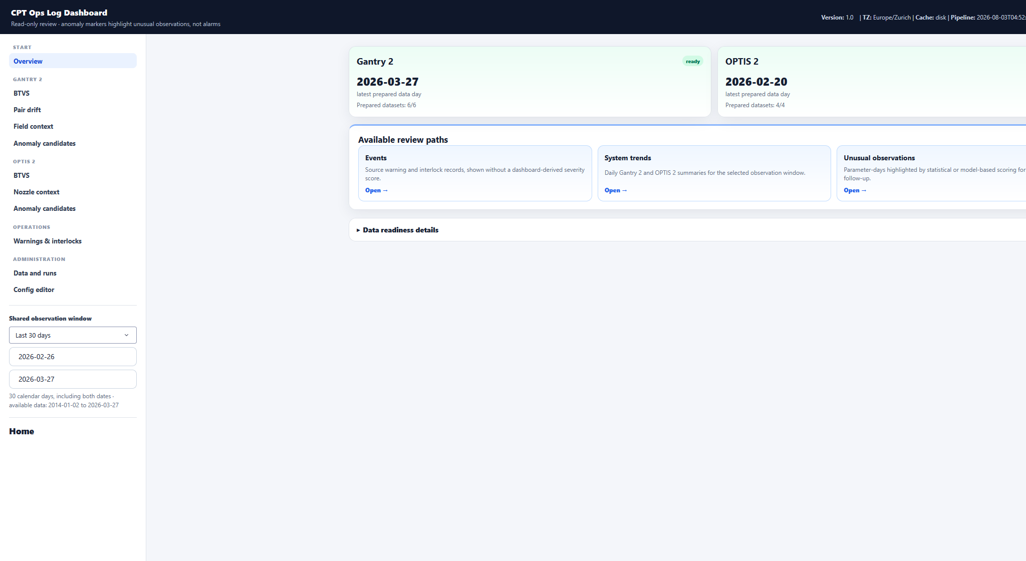Click 'Prepared datasets: 6/6' text
Image resolution: width=1026 pixels, height=561 pixels.
coord(386,105)
